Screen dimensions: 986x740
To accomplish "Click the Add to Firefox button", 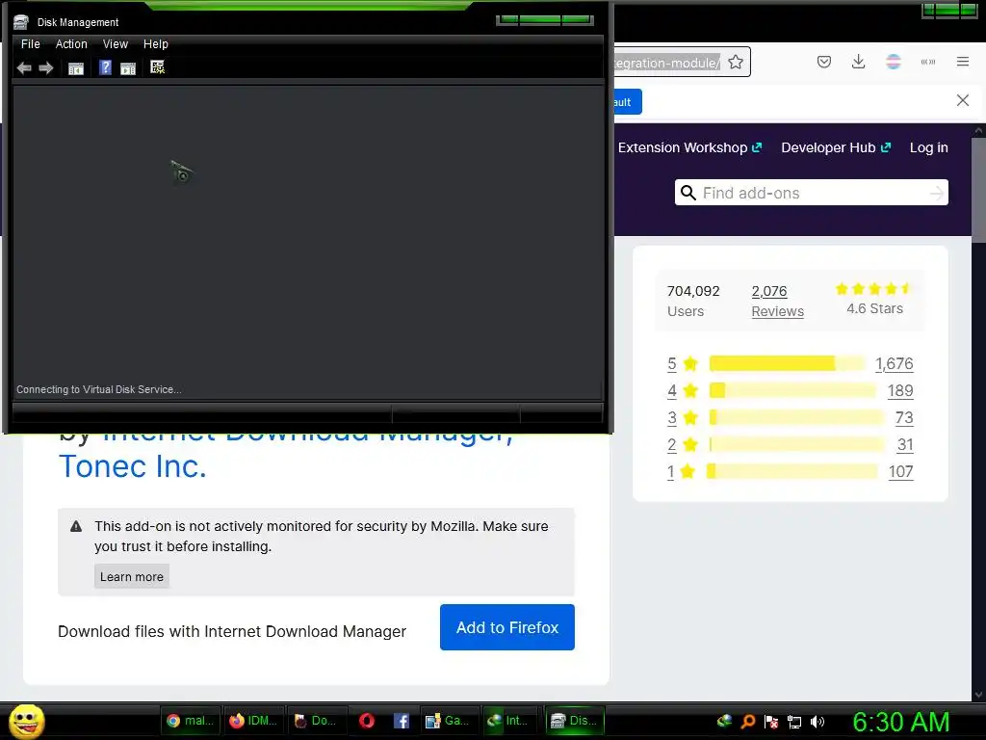I will tap(506, 627).
